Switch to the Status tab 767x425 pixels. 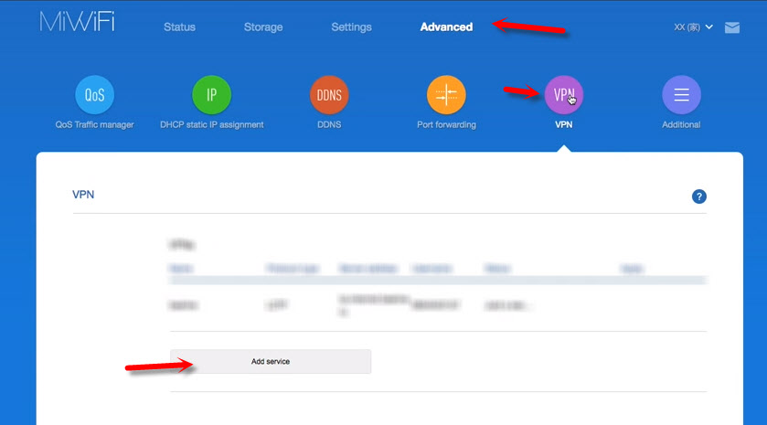[x=180, y=27]
